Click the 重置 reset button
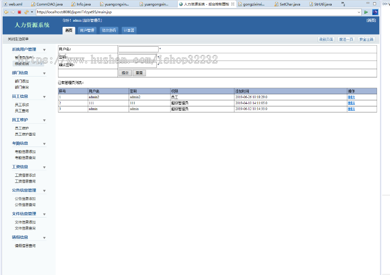 tap(139, 73)
